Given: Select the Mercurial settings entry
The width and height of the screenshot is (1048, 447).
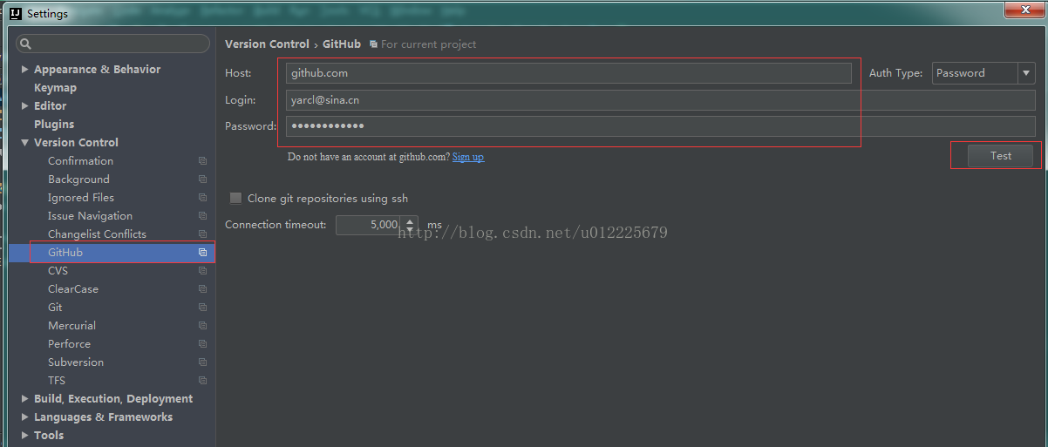Looking at the screenshot, I should point(71,326).
